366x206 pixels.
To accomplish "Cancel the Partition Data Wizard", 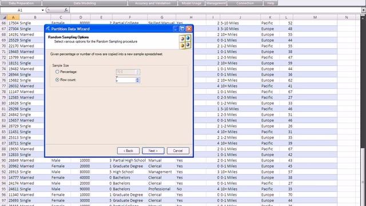I will coord(178,150).
